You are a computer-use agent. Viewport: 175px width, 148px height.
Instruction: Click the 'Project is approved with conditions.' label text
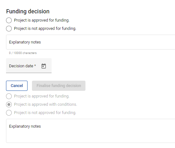click(x=46, y=104)
